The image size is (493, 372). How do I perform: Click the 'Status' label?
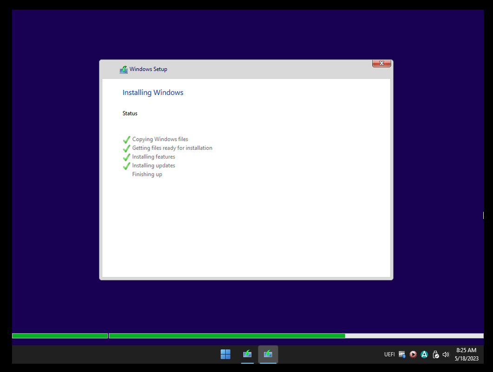[x=130, y=113]
